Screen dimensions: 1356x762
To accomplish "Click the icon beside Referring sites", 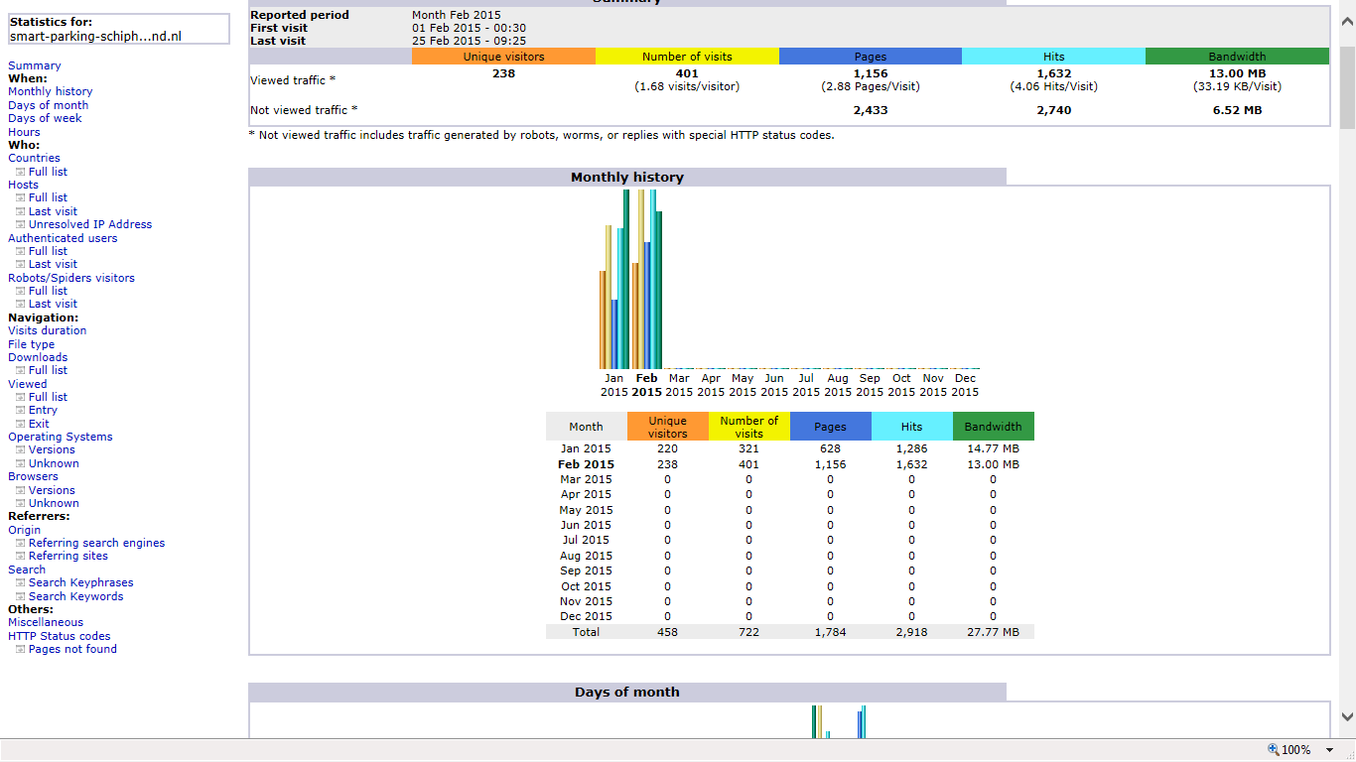I will [20, 556].
